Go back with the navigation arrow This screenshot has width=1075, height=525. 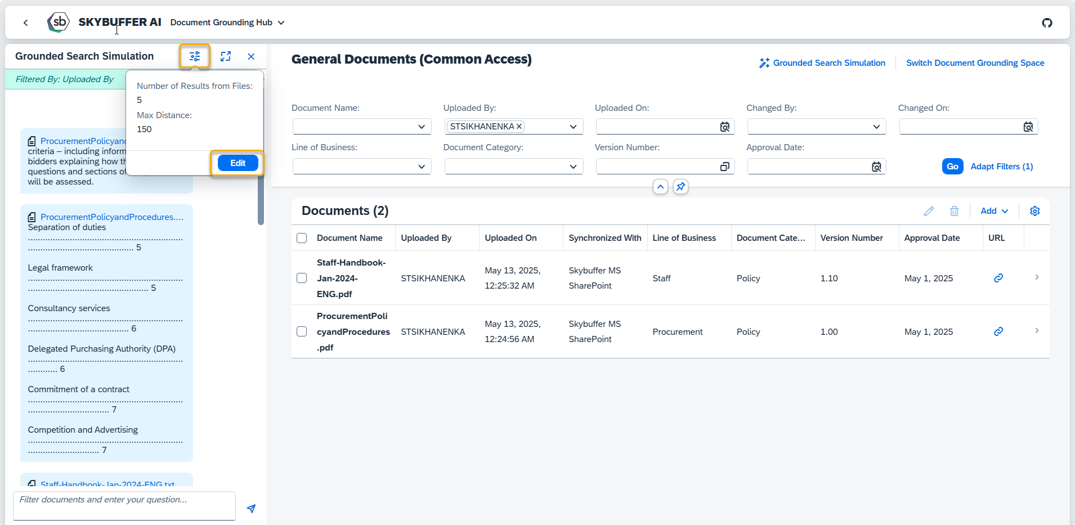point(25,23)
